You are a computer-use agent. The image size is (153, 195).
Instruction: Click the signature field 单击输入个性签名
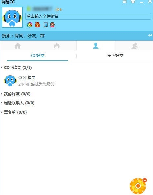point(88,16)
